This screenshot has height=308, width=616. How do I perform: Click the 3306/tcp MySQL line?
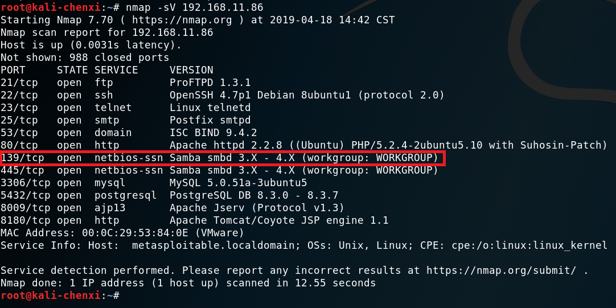tap(154, 183)
